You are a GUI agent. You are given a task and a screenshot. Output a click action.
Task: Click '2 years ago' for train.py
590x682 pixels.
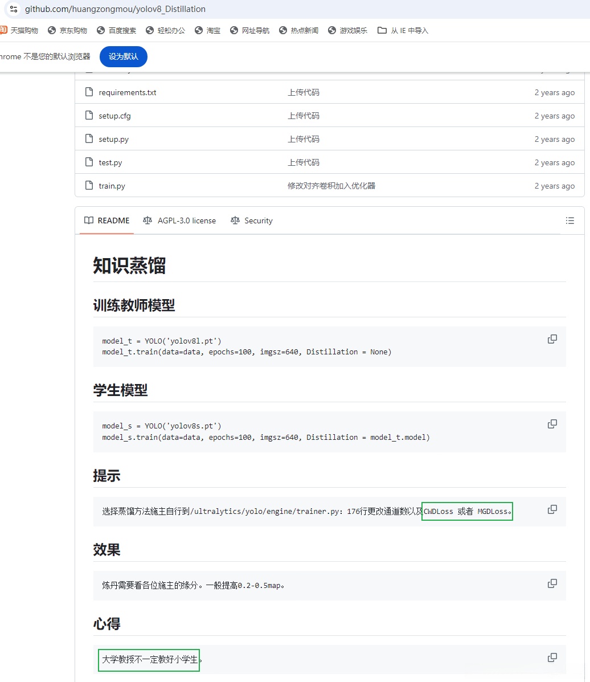coord(554,186)
